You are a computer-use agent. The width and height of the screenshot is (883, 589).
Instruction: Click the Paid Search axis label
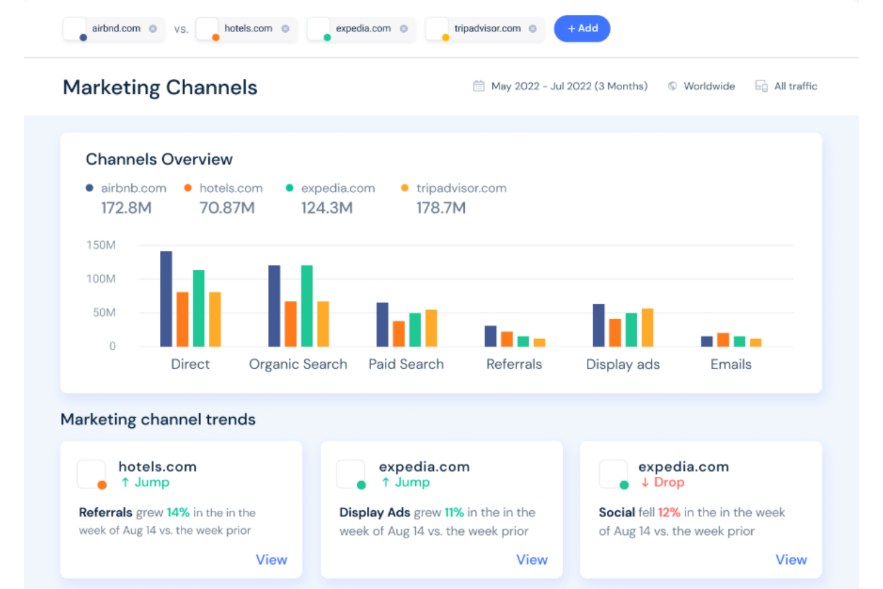pos(406,364)
